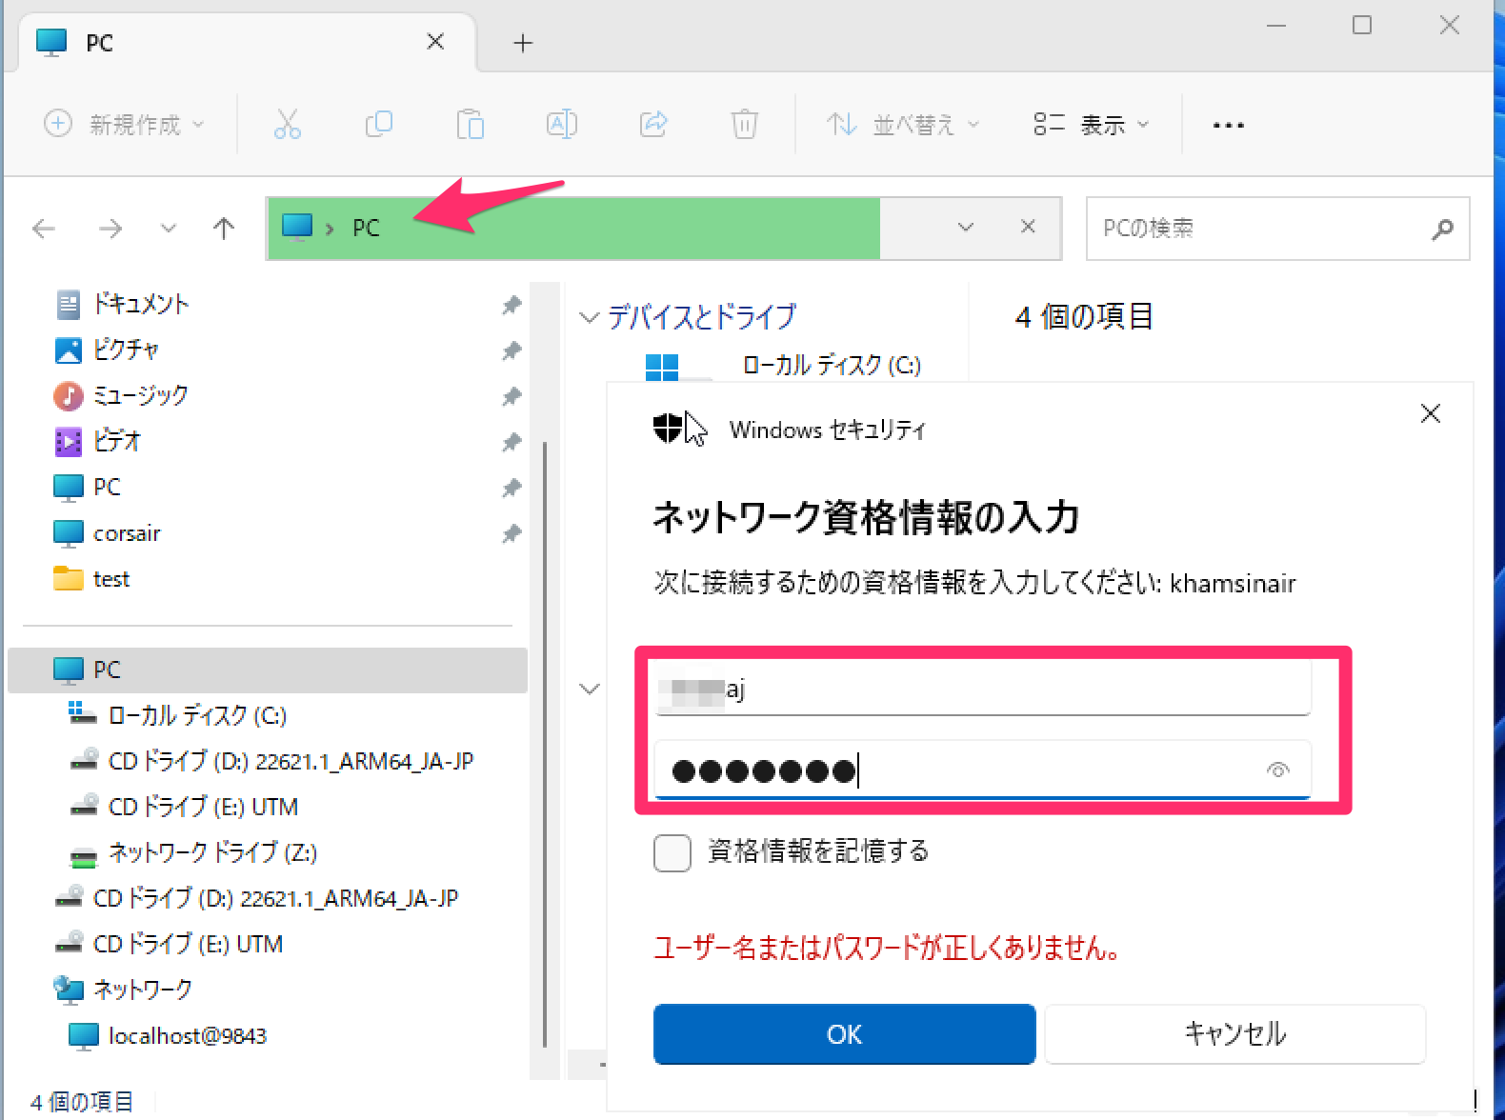Click the navigation pane scrollbar

coord(545,743)
